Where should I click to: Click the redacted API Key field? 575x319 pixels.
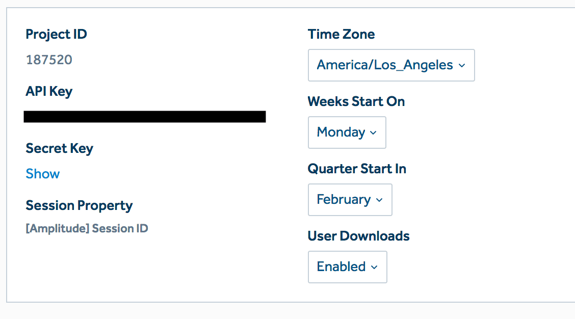(x=144, y=116)
